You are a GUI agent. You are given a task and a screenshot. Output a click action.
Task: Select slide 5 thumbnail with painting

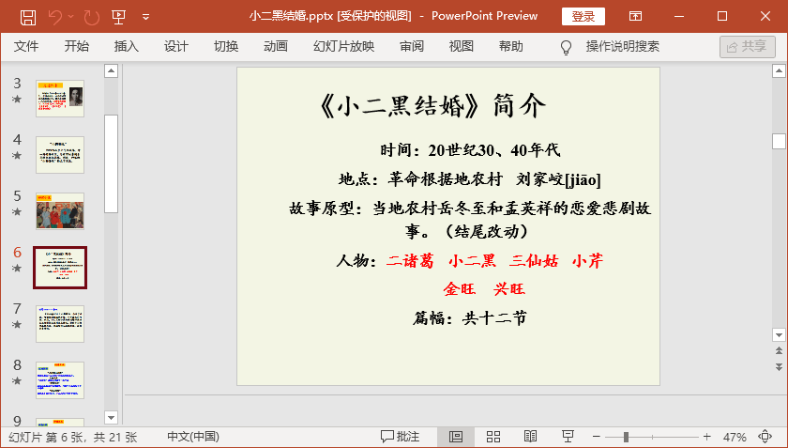(x=60, y=211)
